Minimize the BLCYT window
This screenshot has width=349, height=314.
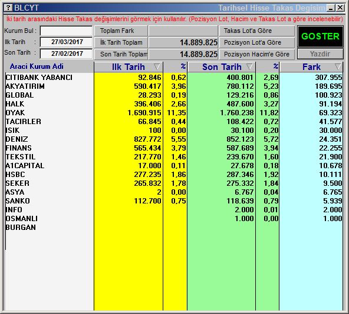(x=331, y=8)
